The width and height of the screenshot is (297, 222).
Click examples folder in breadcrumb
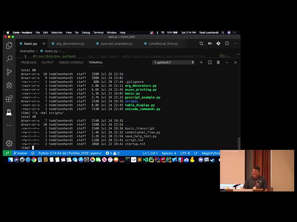click(27, 51)
